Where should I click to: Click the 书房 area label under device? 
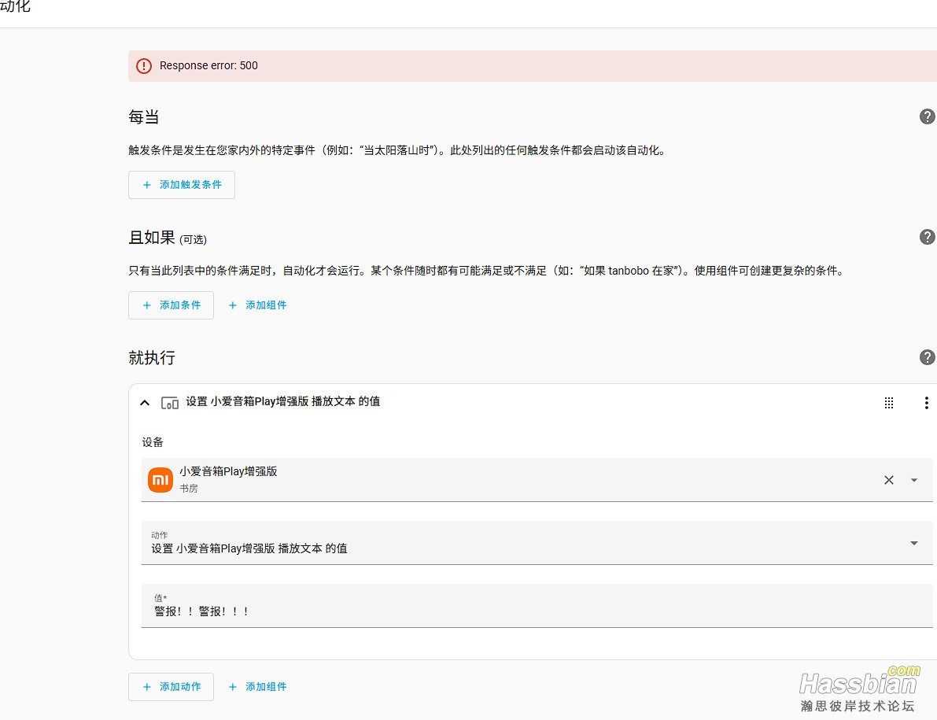click(x=189, y=488)
